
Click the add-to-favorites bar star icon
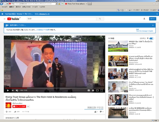(x=2, y=10)
